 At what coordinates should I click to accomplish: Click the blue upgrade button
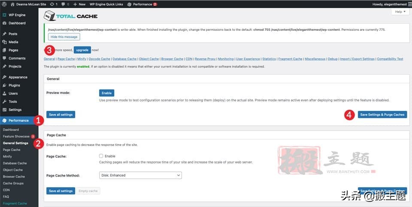tap(82, 50)
